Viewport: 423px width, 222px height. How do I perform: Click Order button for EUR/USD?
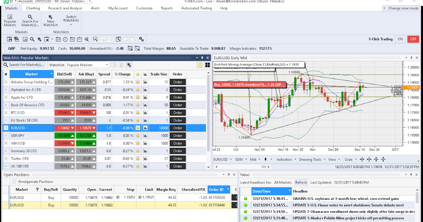[x=178, y=128]
